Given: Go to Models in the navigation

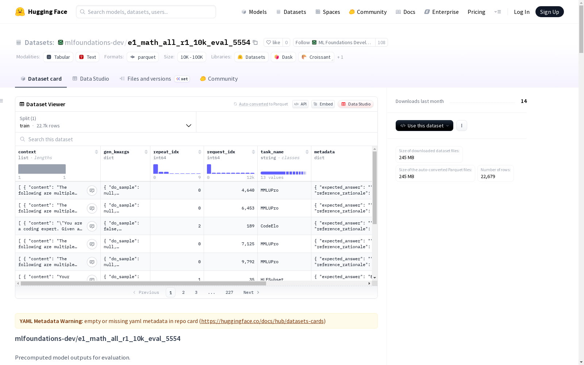Looking at the screenshot, I should pos(254,12).
